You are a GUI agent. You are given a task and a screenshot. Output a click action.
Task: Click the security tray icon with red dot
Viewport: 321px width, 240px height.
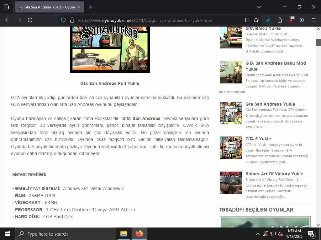(266, 234)
